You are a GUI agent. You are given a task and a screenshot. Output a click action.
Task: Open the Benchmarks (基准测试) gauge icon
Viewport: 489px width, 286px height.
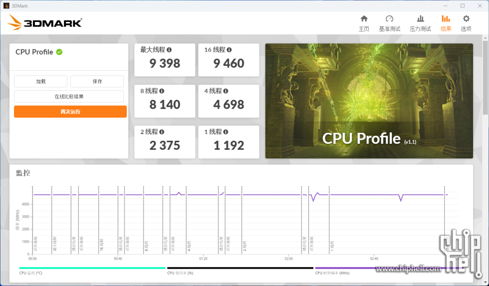click(x=389, y=19)
